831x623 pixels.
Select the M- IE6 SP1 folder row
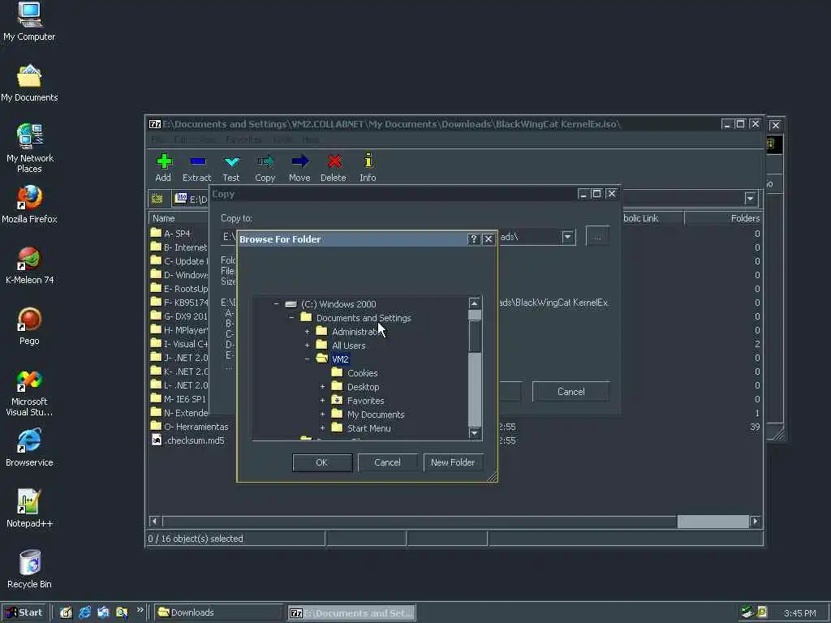point(178,399)
